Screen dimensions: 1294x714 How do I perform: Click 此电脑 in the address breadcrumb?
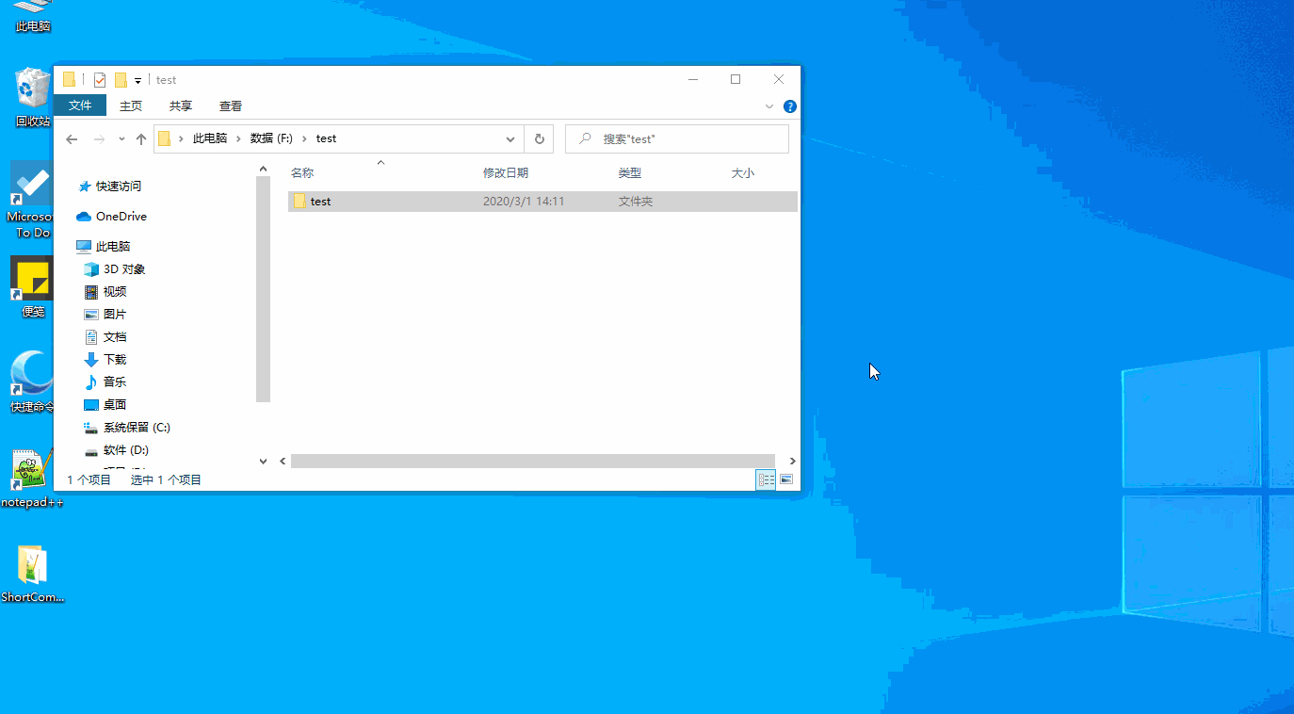210,138
